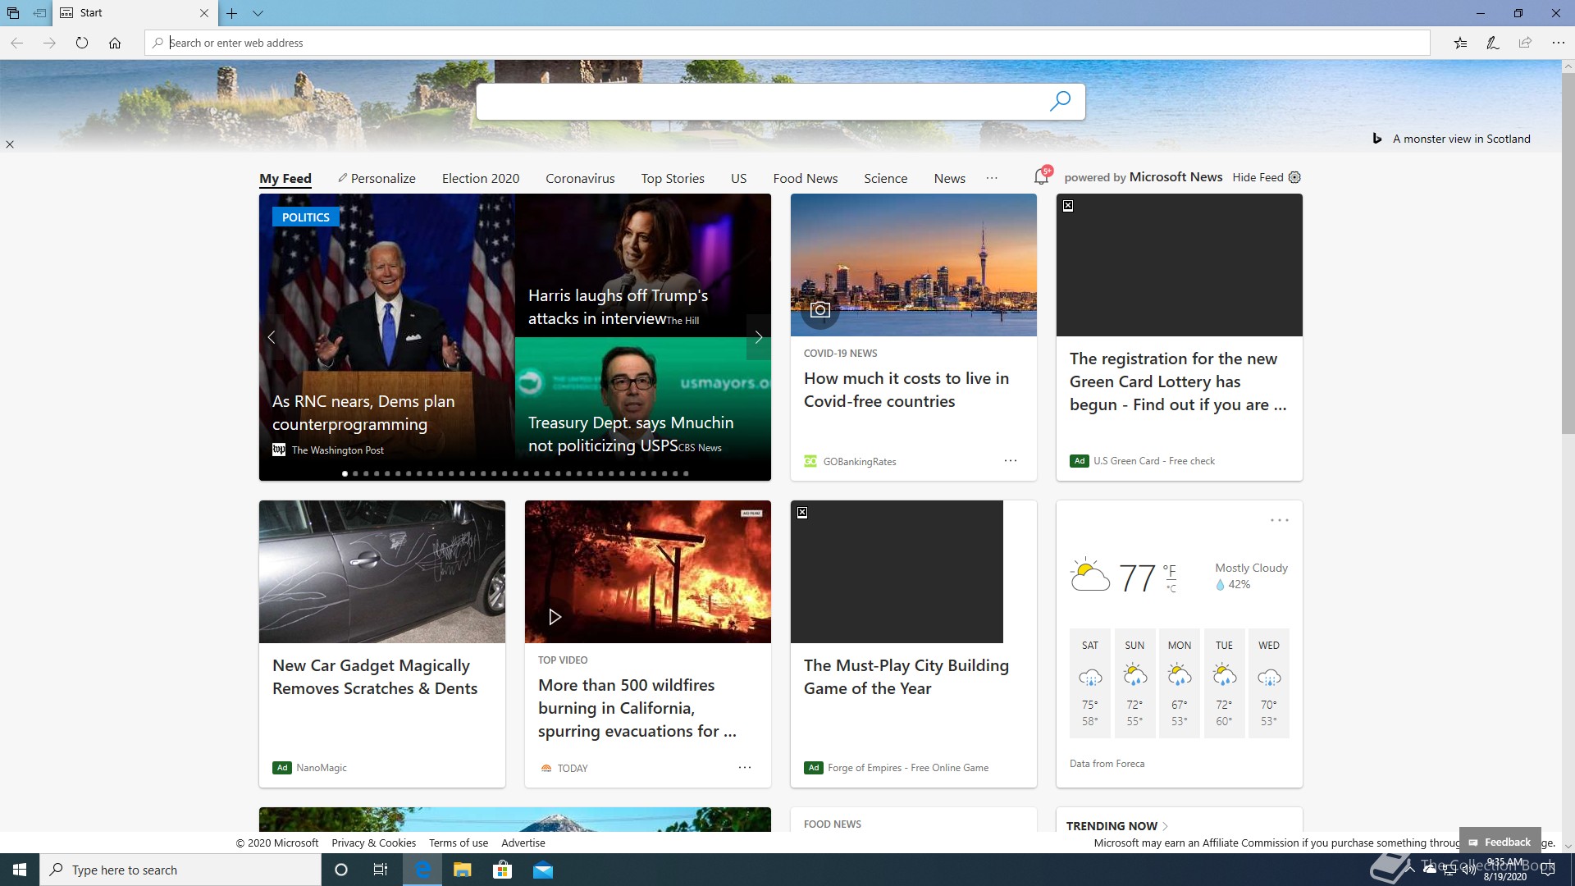Viewport: 1575px width, 886px height.
Task: Open Must-Play City Building Game ad
Action: coord(906,677)
